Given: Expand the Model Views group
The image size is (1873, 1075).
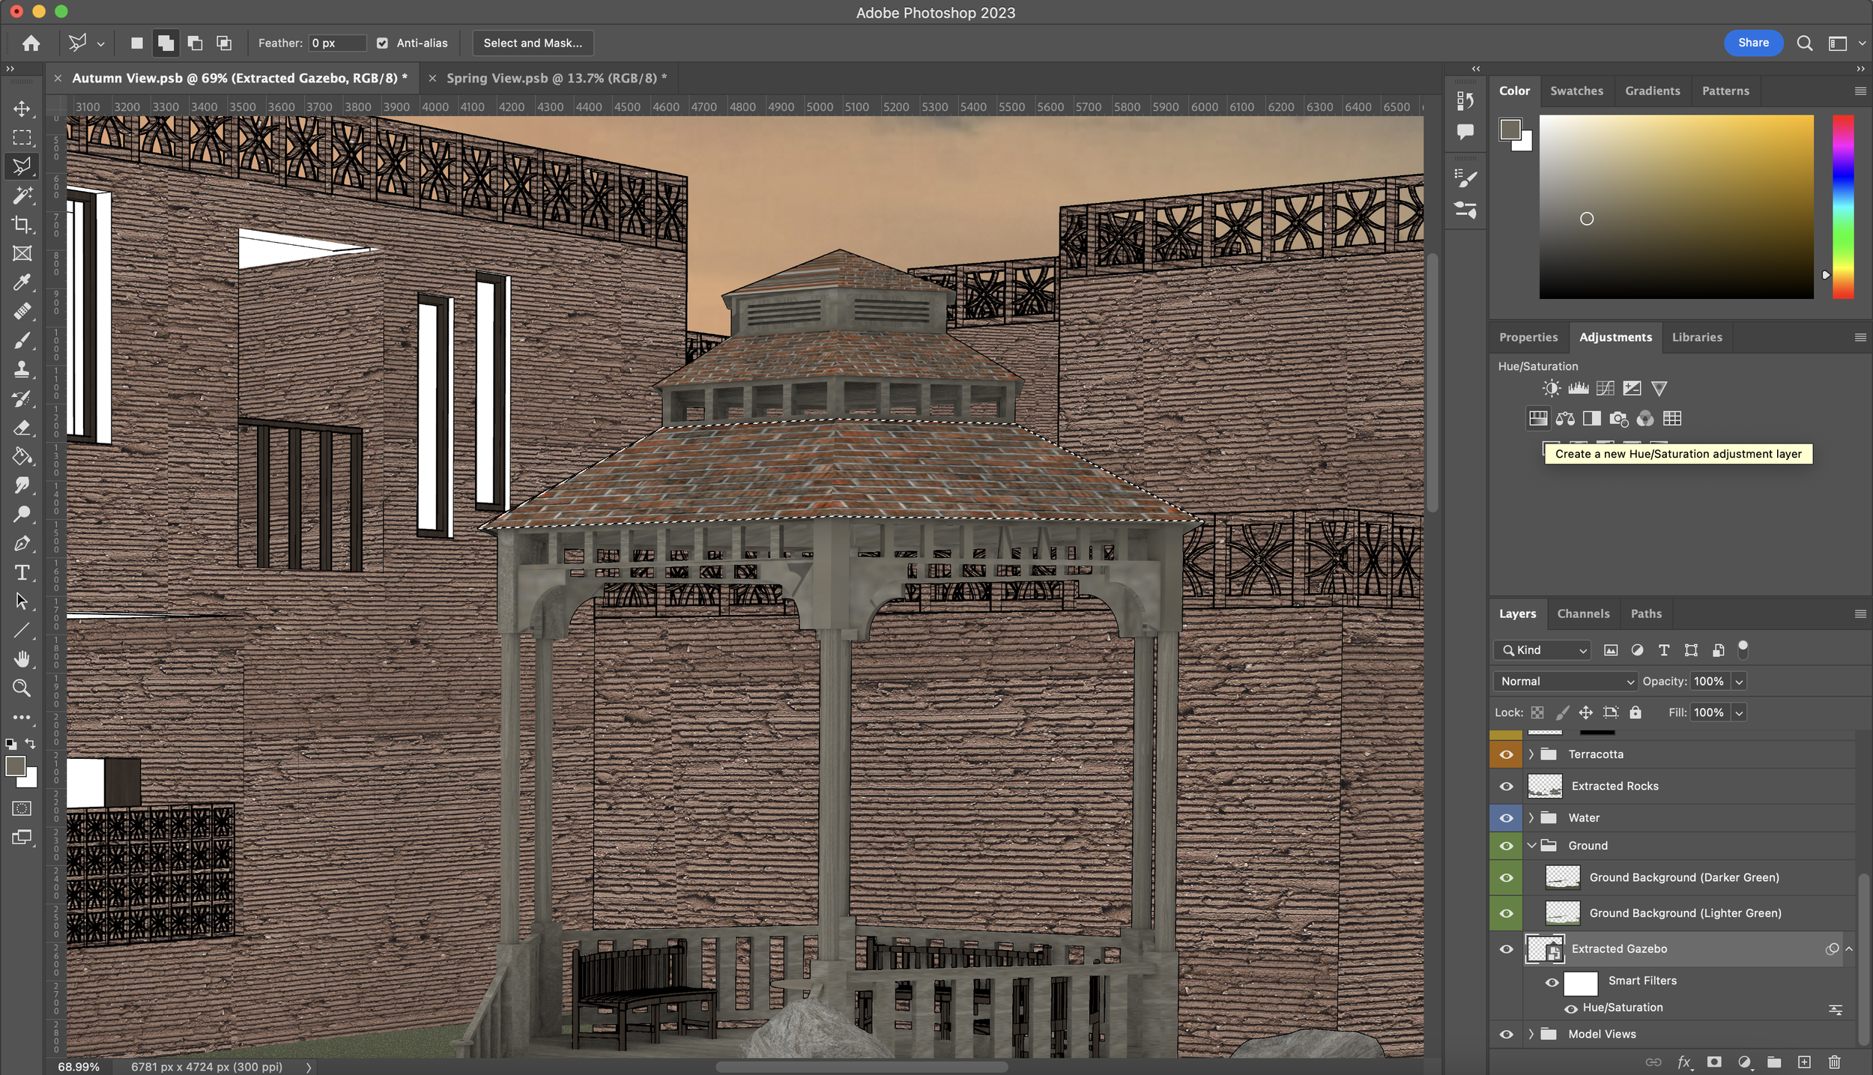Looking at the screenshot, I should [1531, 1035].
